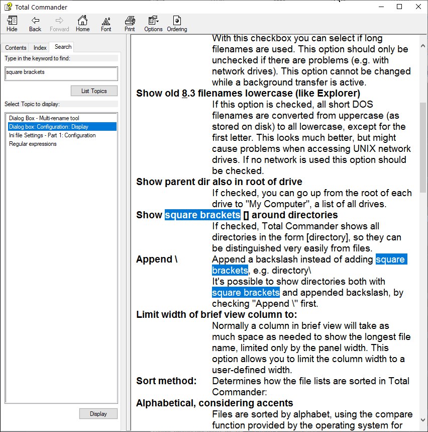Screen dimensions: 428x432
Task: Click highlighted 'square brackets' in Show heading
Action: click(202, 215)
